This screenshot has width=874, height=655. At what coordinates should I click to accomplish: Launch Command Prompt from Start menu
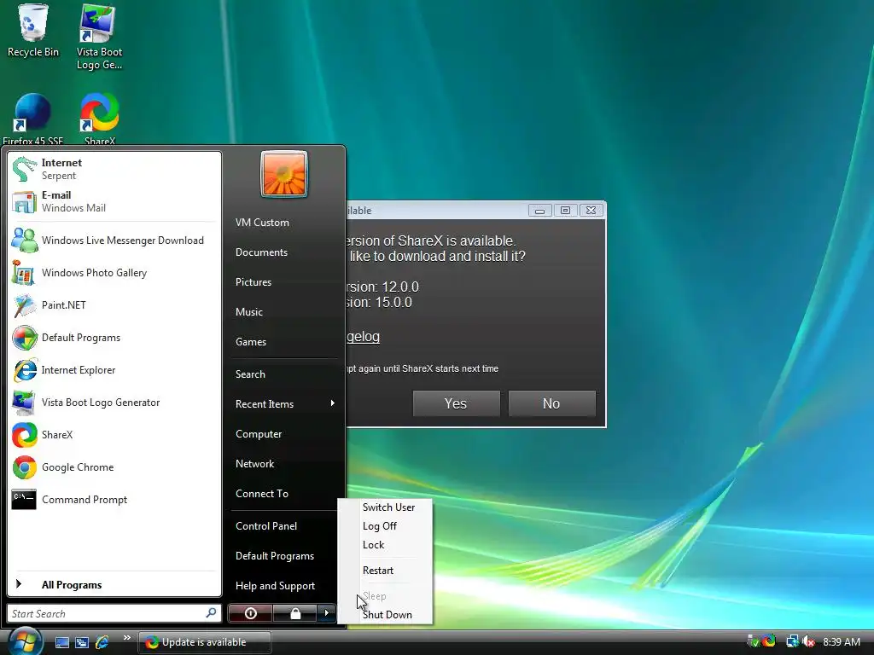pyautogui.click(x=114, y=500)
